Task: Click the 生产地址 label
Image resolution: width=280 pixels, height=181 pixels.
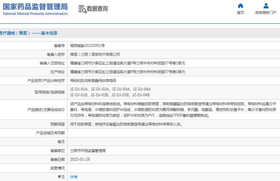Action: tap(57, 72)
